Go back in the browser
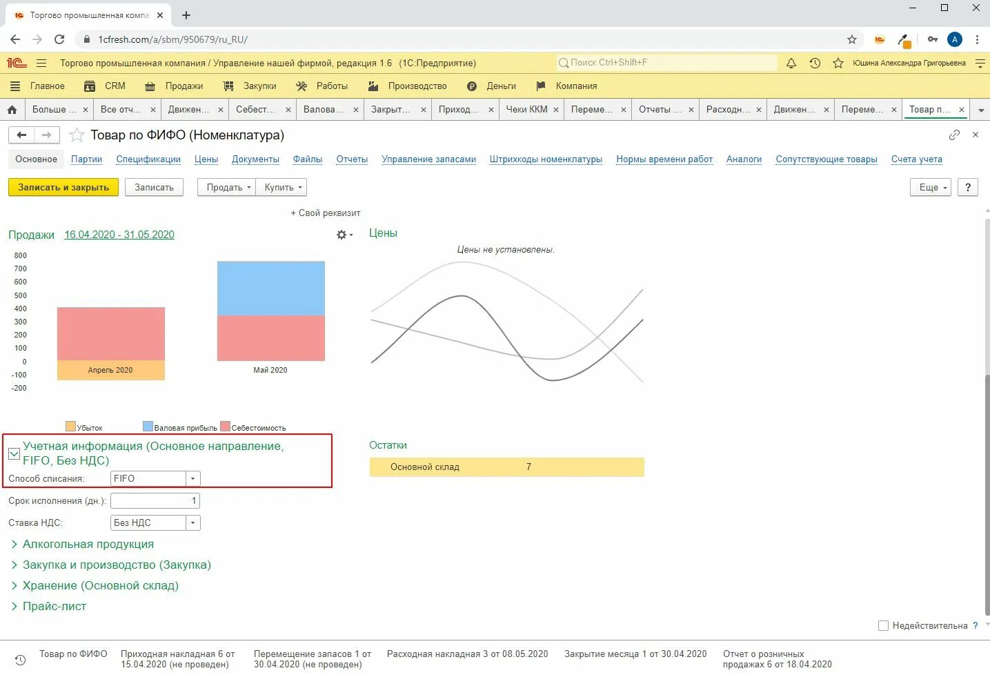Image resolution: width=990 pixels, height=675 pixels. 15,39
